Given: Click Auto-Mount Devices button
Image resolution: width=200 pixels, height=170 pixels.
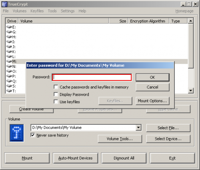Looking at the screenshot, I should pos(76,158).
